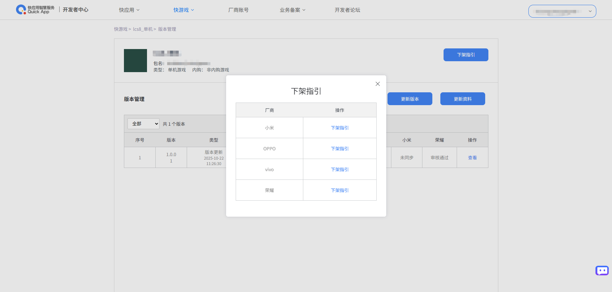Click the Quick App logo
The width and height of the screenshot is (612, 292).
click(35, 10)
